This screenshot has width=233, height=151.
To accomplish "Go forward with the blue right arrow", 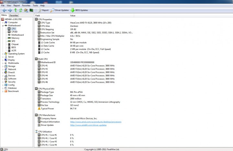I will click(10, 10).
